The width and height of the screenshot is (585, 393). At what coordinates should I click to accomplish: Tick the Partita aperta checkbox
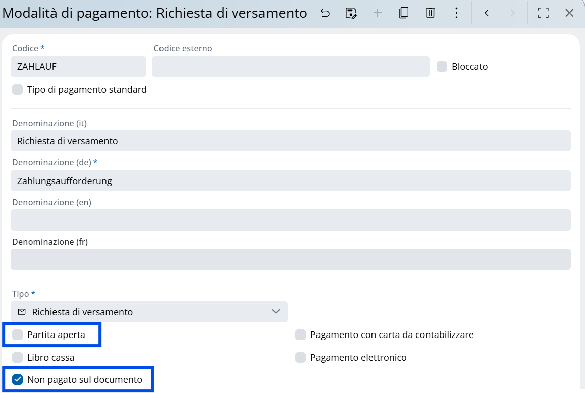(x=18, y=335)
